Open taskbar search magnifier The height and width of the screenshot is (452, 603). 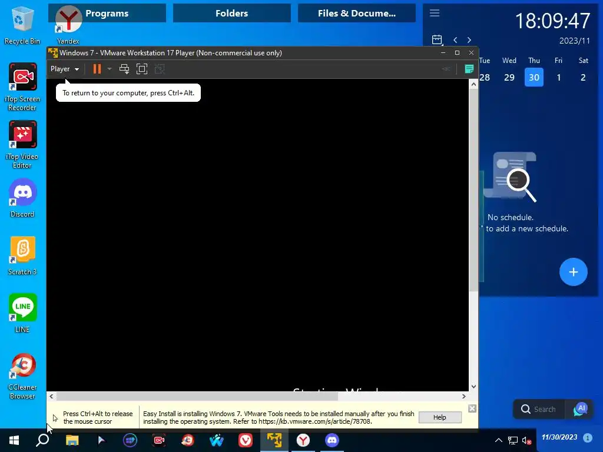click(x=42, y=440)
